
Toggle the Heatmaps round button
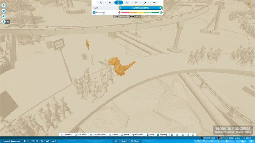[x=94, y=12]
